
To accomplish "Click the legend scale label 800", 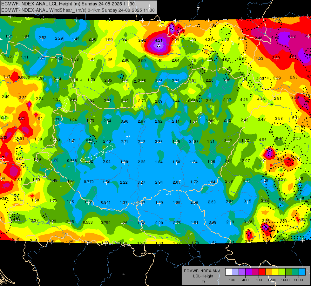I will click(x=259, y=280).
